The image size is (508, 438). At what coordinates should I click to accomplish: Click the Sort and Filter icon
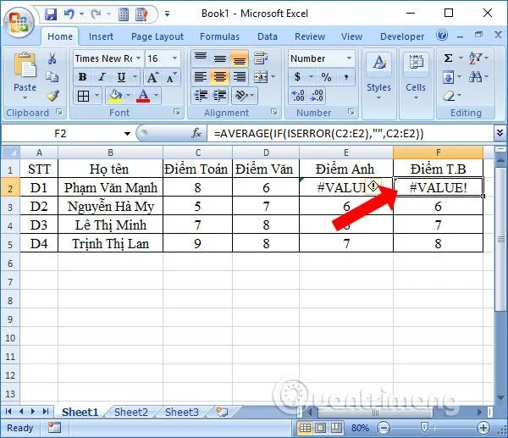click(x=475, y=58)
